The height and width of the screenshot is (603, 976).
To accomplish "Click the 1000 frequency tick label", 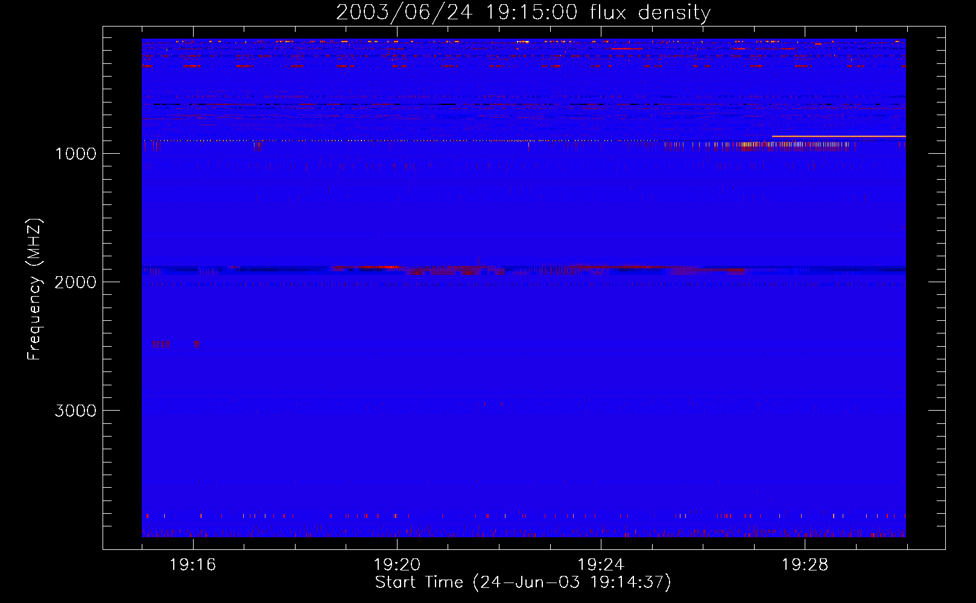I will [75, 154].
